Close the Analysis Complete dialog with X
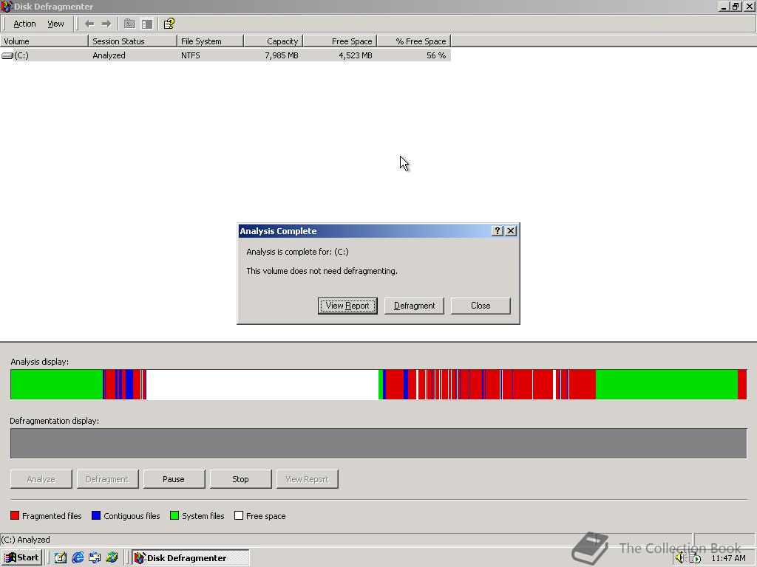This screenshot has width=757, height=567. click(511, 231)
